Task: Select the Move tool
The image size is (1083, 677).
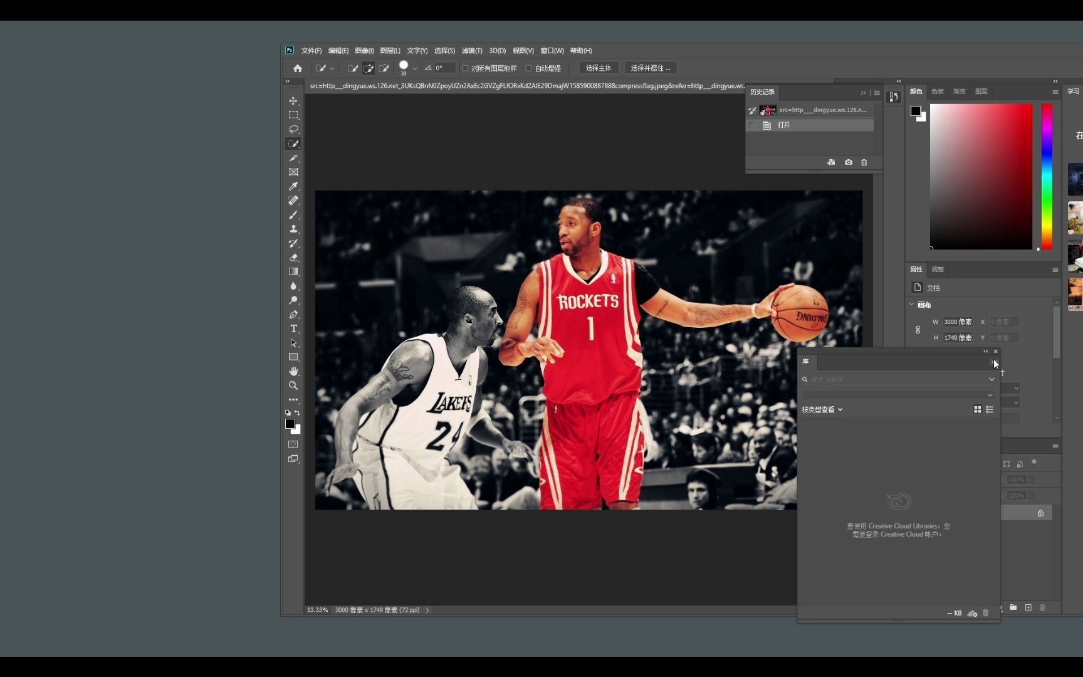Action: [x=293, y=101]
